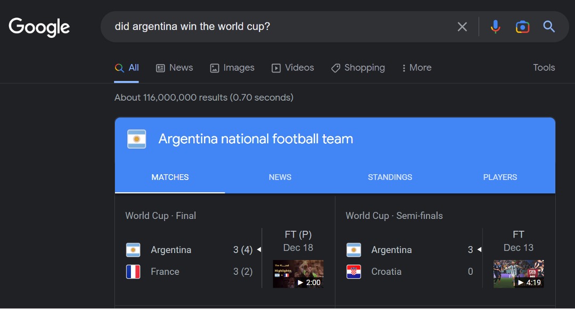Go to Google homepage via logo
Screen dimensions: 575x309
pyautogui.click(x=39, y=27)
